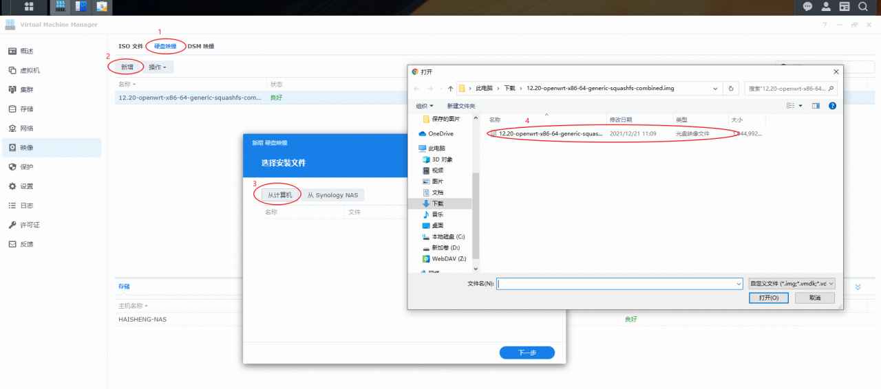Expand address bar previous locations dropdown
Viewport: 881px width, 389px height.
pos(717,89)
